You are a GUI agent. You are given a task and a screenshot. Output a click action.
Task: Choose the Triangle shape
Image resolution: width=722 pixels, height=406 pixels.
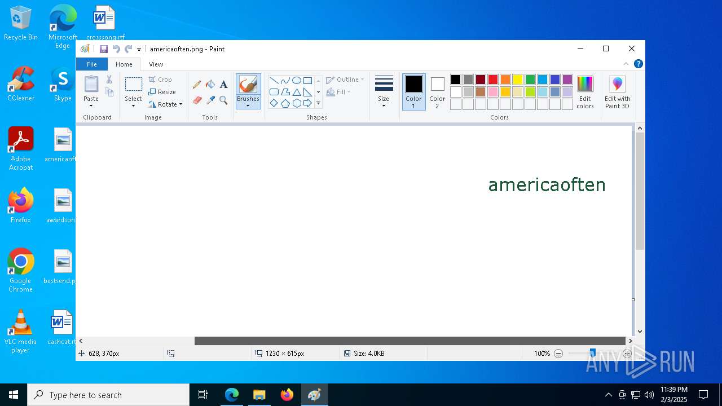296,92
